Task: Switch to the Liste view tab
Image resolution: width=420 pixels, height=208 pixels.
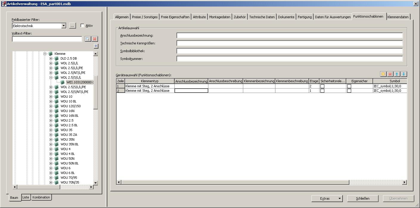Action: point(26,197)
